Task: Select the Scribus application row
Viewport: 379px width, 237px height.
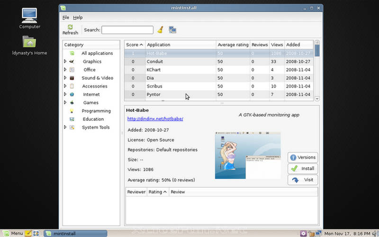Action: pos(219,86)
